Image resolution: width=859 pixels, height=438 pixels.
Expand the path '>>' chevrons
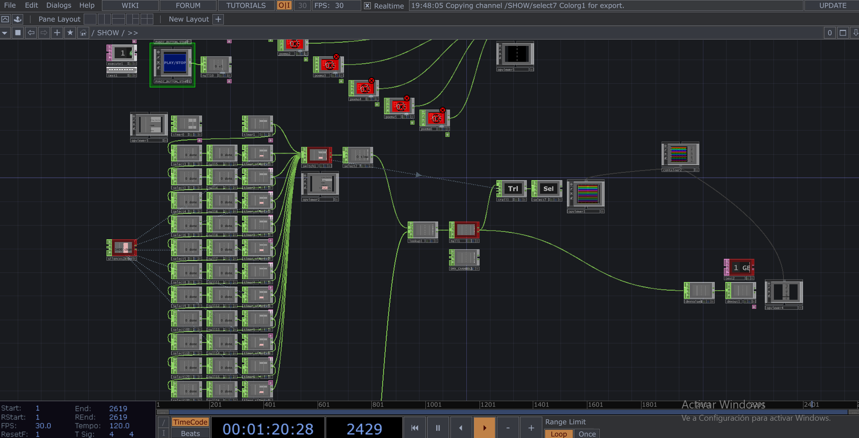132,33
